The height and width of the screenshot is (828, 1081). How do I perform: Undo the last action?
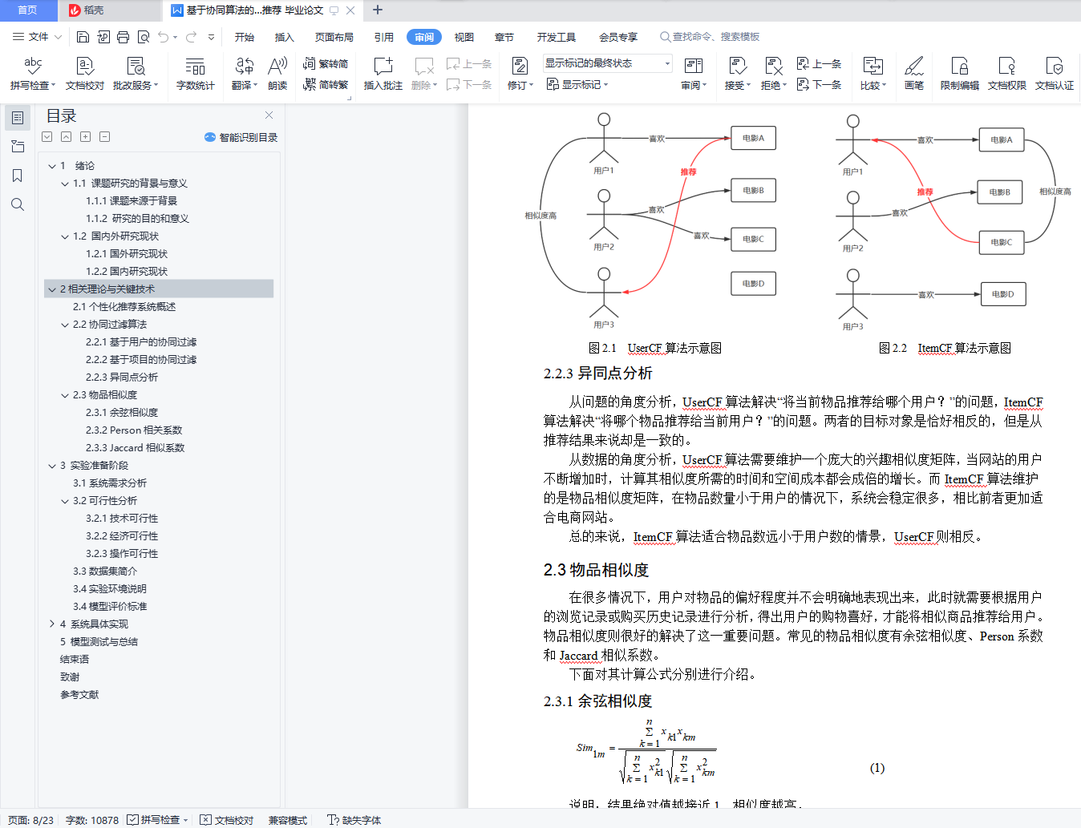tap(164, 37)
